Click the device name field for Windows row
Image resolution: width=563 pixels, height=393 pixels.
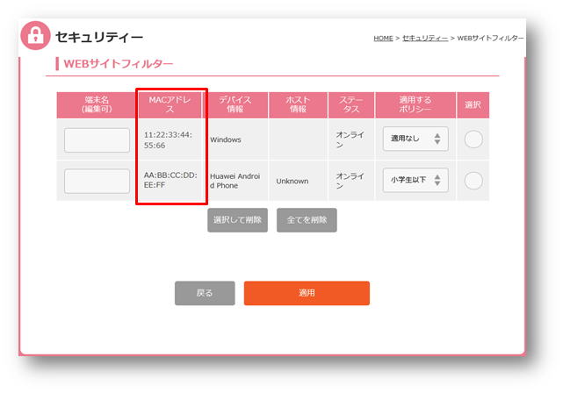pos(97,140)
